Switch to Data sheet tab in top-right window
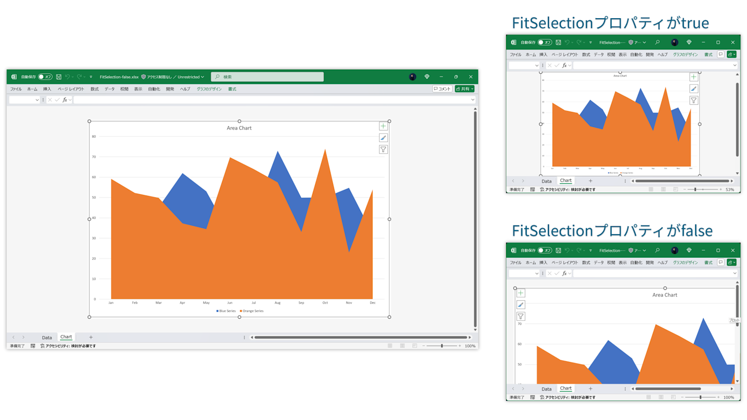Screen dimensions: 747x420 (546, 181)
